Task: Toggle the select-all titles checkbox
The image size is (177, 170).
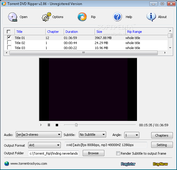Action: tap(9, 32)
